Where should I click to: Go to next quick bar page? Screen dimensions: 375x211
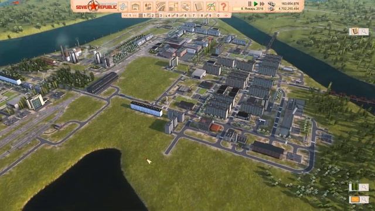(135, 16)
